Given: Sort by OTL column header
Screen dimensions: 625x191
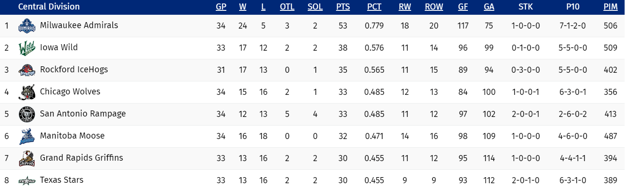Looking at the screenshot, I should pos(287,7).
